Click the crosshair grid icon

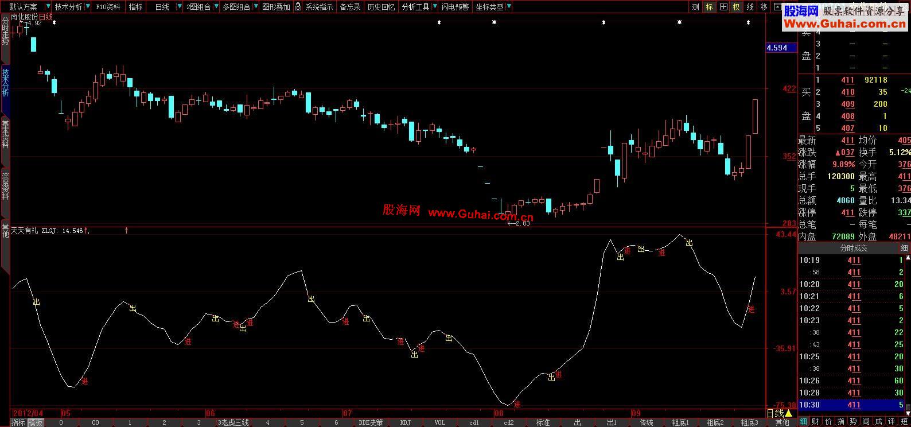tap(723, 7)
